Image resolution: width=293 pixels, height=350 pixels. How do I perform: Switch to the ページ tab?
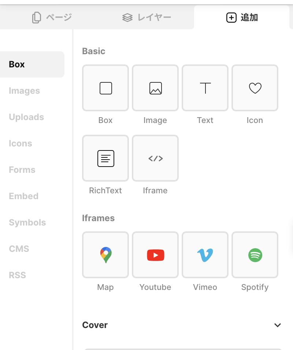pos(52,18)
